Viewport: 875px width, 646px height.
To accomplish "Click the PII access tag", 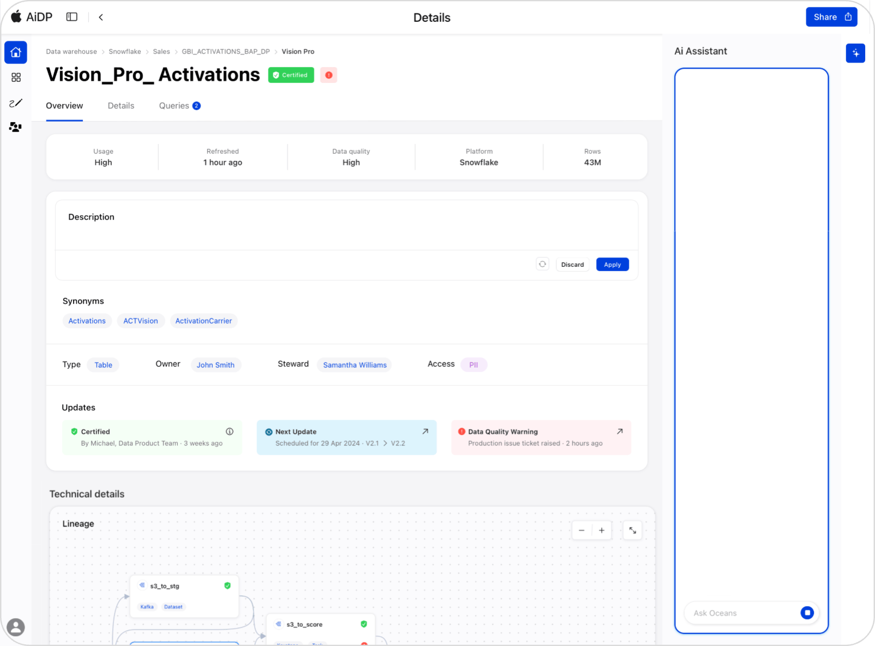I will pyautogui.click(x=474, y=365).
